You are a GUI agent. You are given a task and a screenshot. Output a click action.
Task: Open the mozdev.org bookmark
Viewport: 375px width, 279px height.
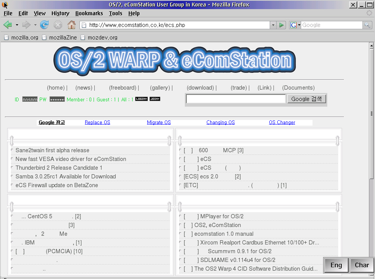[99, 38]
